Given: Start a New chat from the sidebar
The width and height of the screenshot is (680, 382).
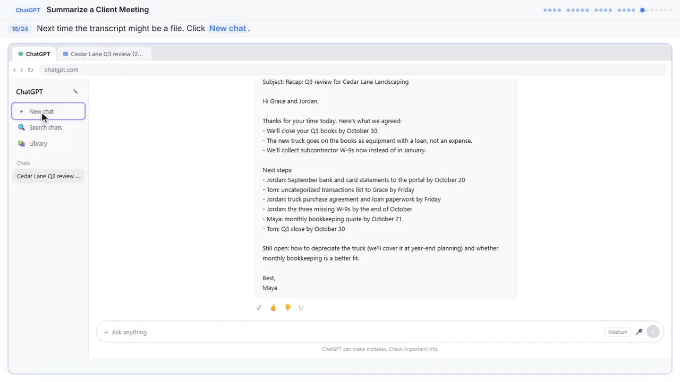Looking at the screenshot, I should click(48, 111).
